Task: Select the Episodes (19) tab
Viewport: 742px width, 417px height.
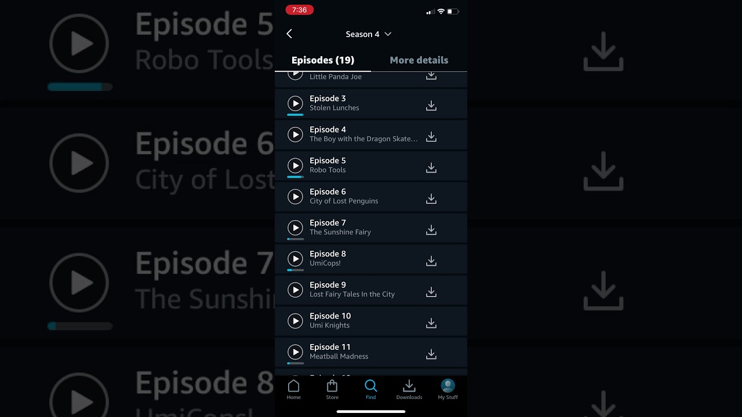Action: click(x=323, y=60)
